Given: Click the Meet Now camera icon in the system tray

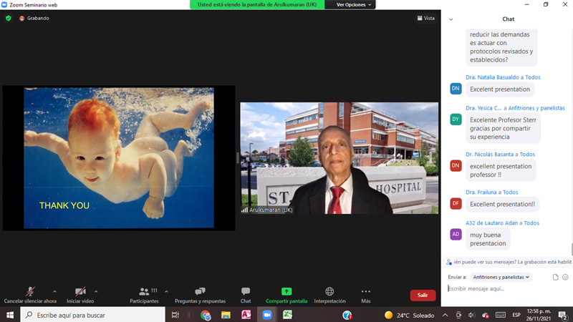Looking at the screenshot, I should (458, 315).
